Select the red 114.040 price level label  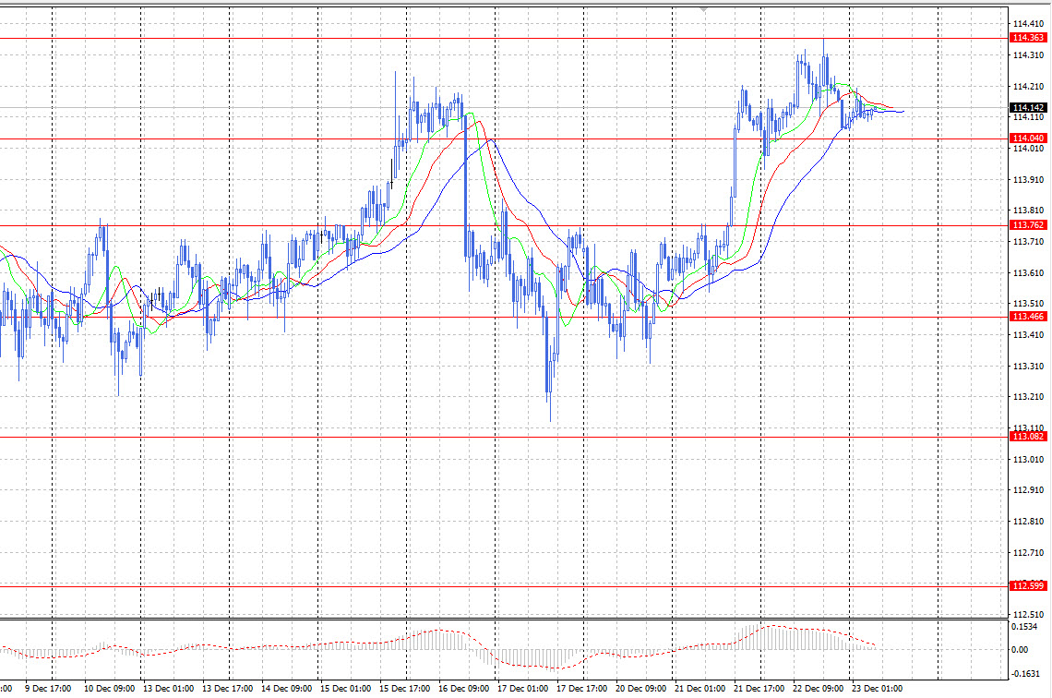pos(1029,138)
